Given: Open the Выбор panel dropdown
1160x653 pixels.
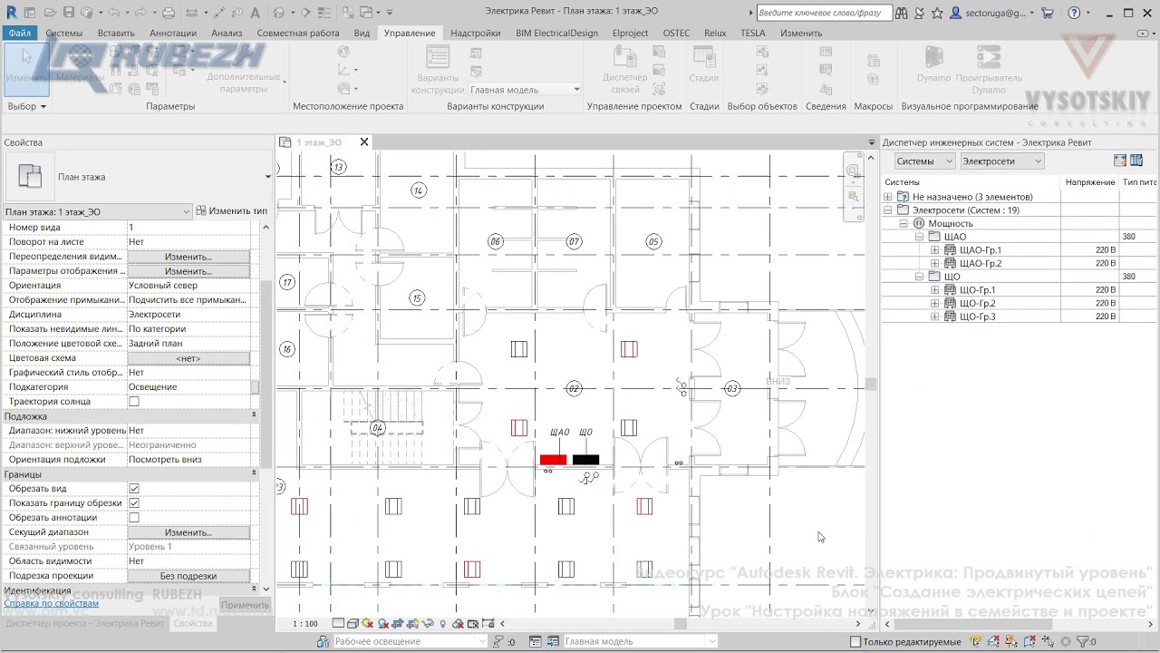Looking at the screenshot, I should (26, 106).
